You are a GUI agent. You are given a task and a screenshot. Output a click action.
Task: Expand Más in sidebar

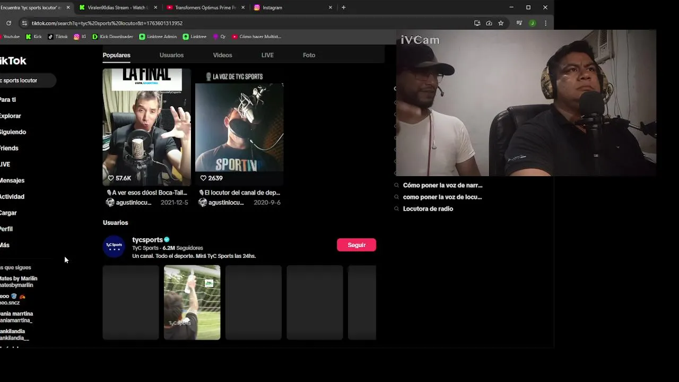click(5, 245)
